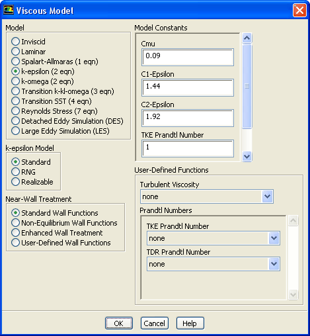Screen dimensions: 310x336
Task: Click the Model Constants scrollbar thumb
Action: [x=247, y=86]
